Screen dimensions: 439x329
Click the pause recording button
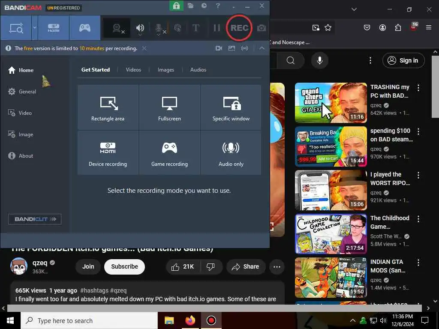216,28
